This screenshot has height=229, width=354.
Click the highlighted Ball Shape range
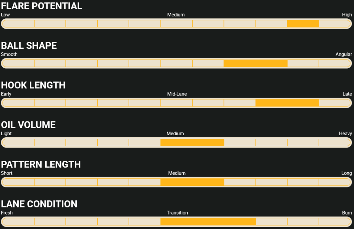pyautogui.click(x=256, y=63)
